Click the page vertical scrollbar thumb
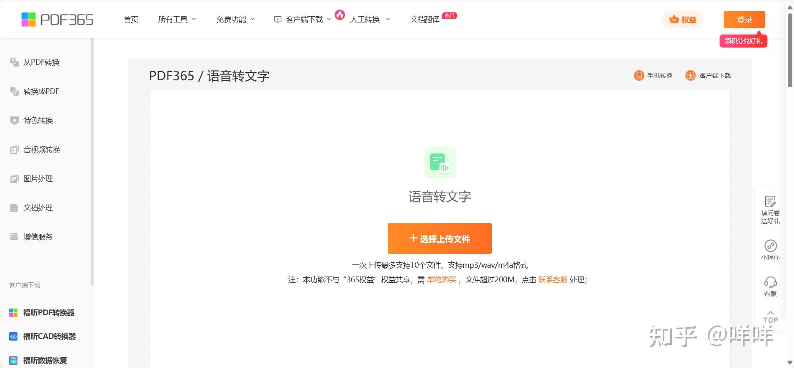 (790, 50)
